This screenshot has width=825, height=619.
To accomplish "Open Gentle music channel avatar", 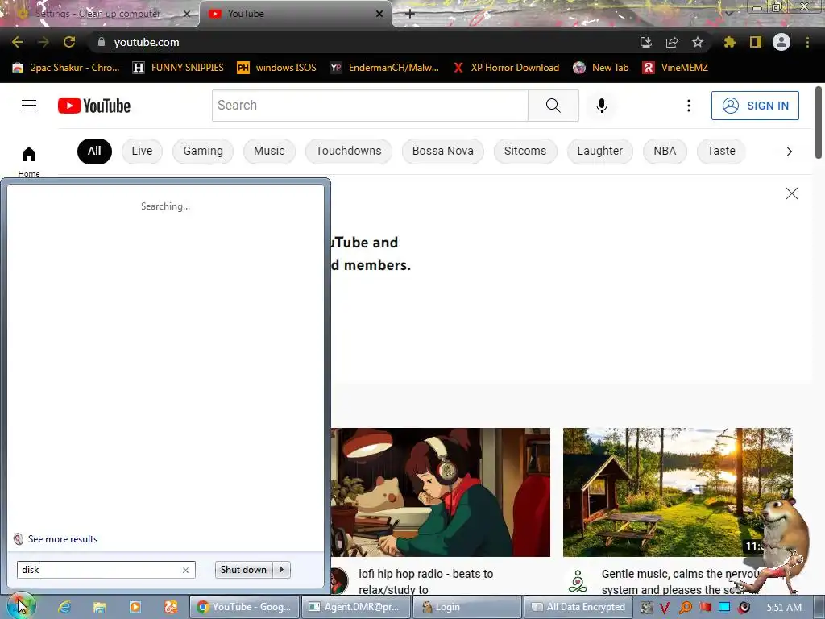I will [578, 581].
